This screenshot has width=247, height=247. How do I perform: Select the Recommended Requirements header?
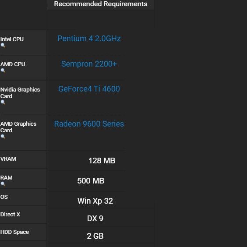click(101, 4)
